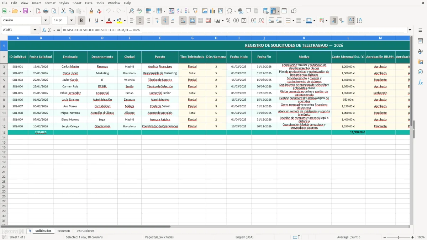Expand the Font Color dropdown arrow

coord(114,21)
